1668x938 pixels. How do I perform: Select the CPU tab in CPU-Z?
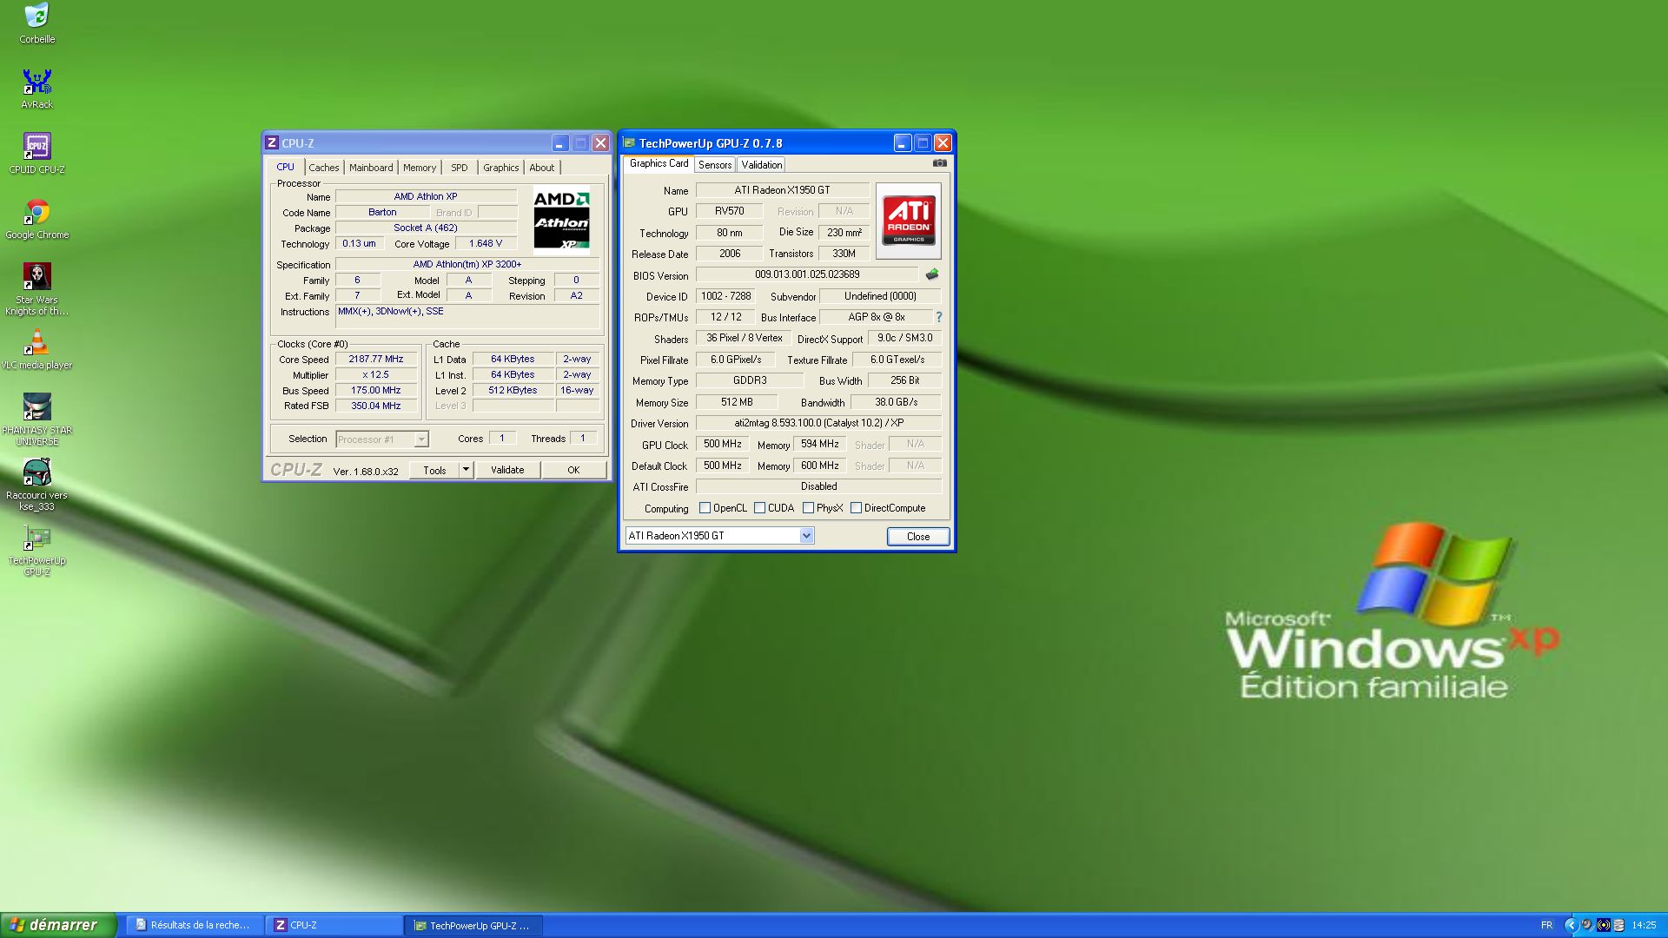pyautogui.click(x=286, y=167)
